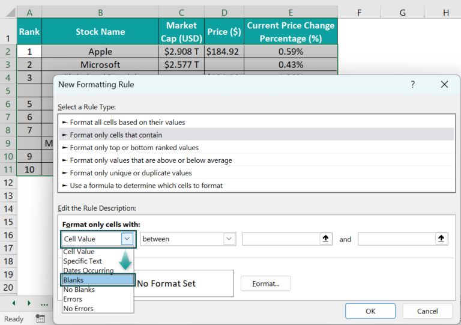Click the empty price cell for Microsoft
This screenshot has height=325, width=461.
(x=224, y=64)
